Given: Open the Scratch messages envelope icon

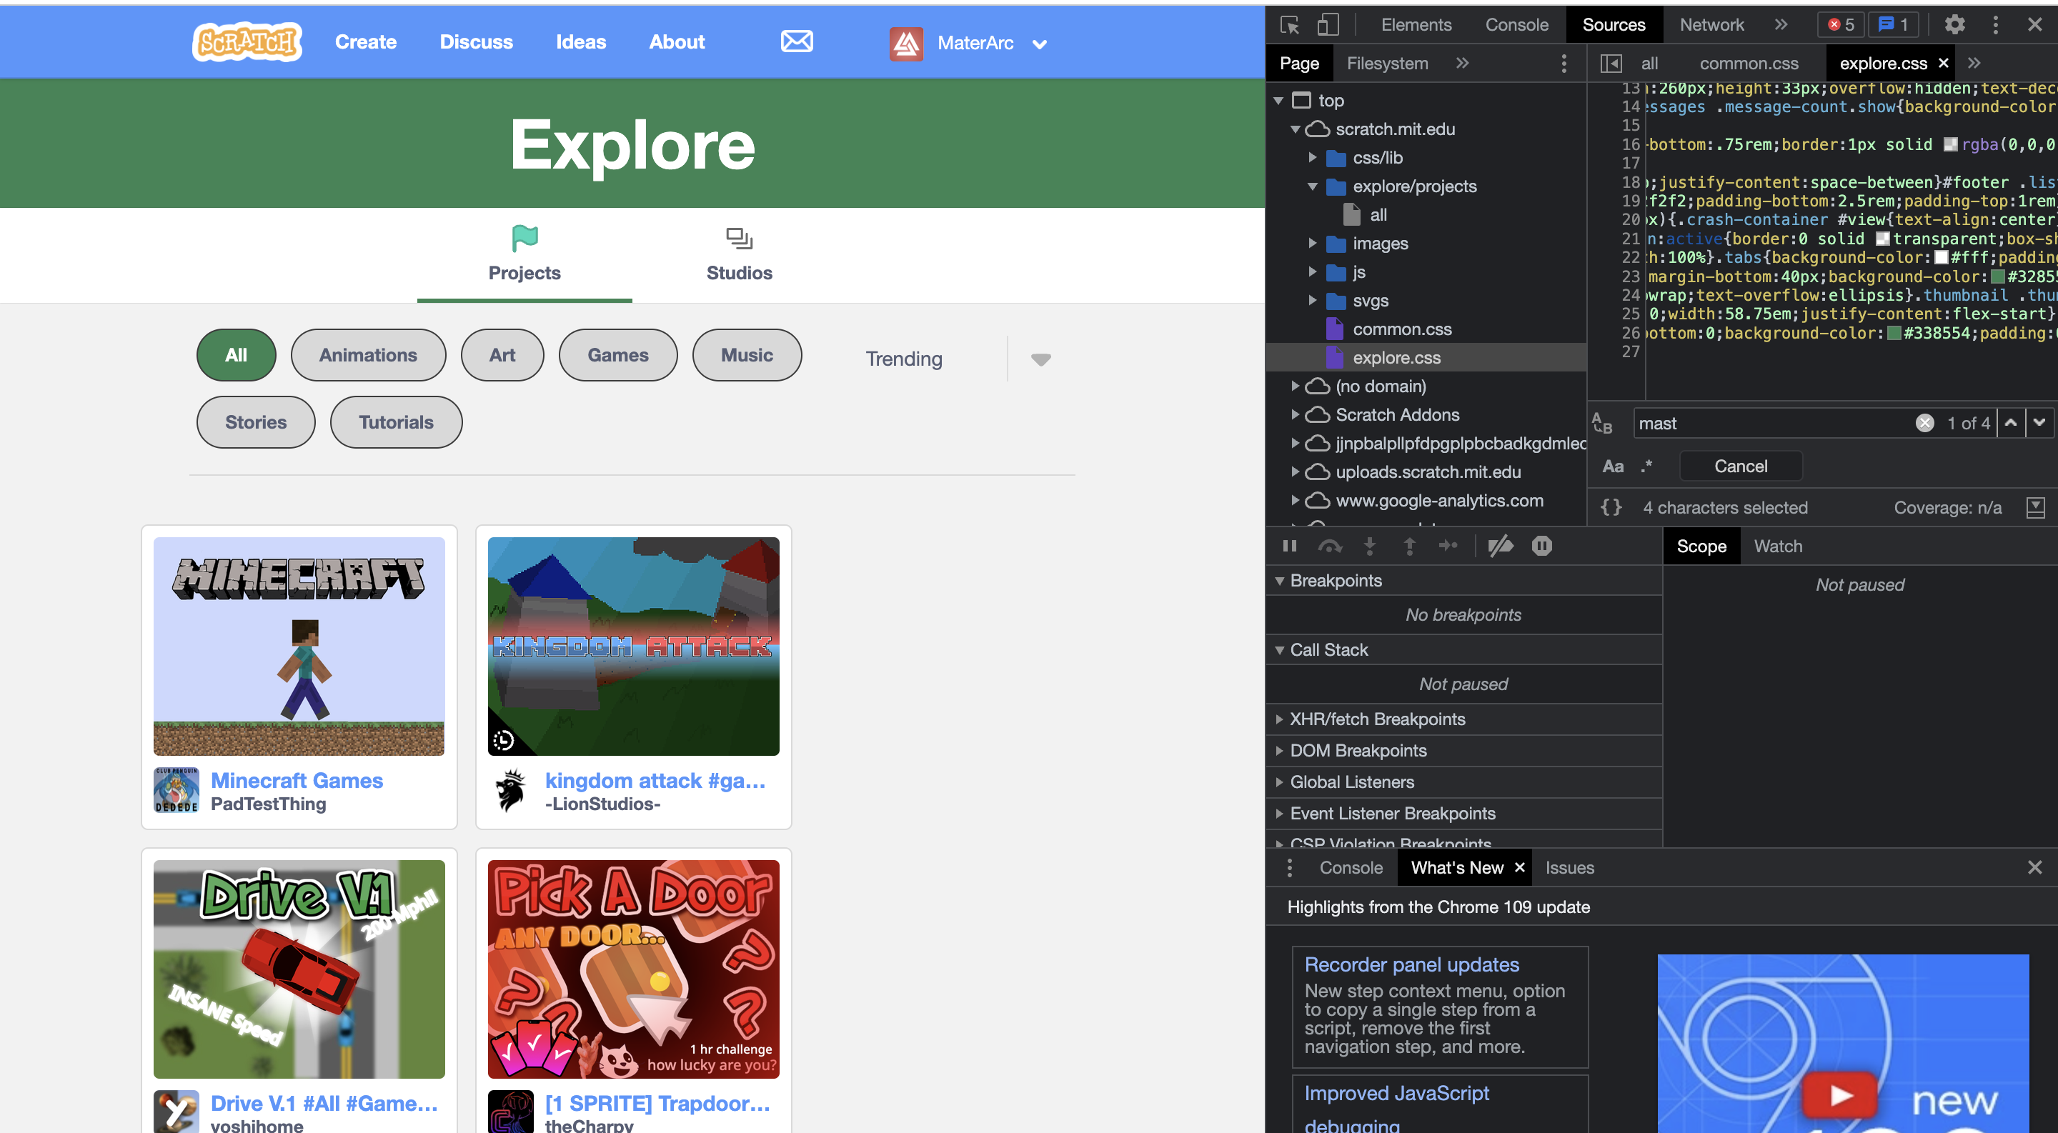Looking at the screenshot, I should click(x=797, y=41).
